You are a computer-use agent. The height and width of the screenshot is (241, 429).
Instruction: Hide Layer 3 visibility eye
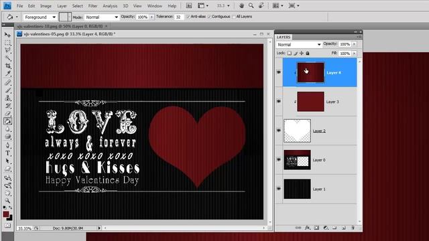pos(279,101)
